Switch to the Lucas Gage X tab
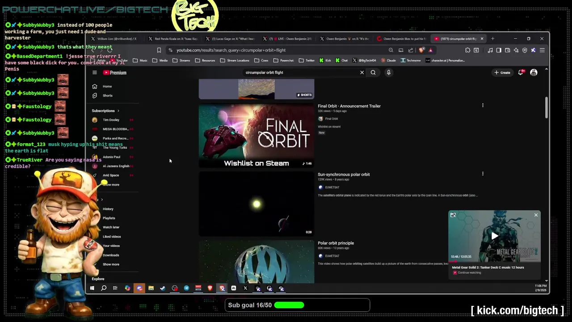 coord(230,38)
